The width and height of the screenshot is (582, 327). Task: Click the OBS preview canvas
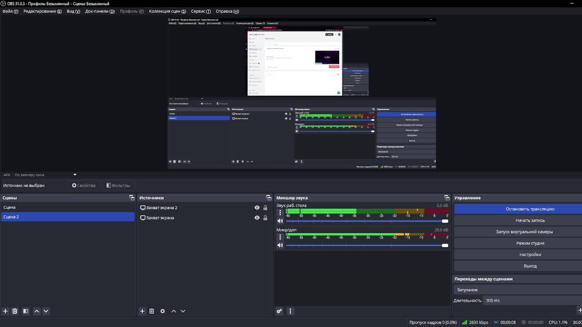[302, 93]
